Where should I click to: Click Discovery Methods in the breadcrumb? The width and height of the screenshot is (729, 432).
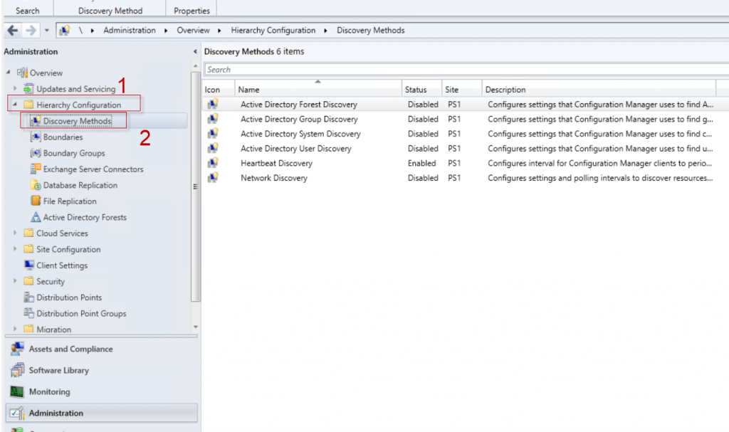tap(370, 30)
